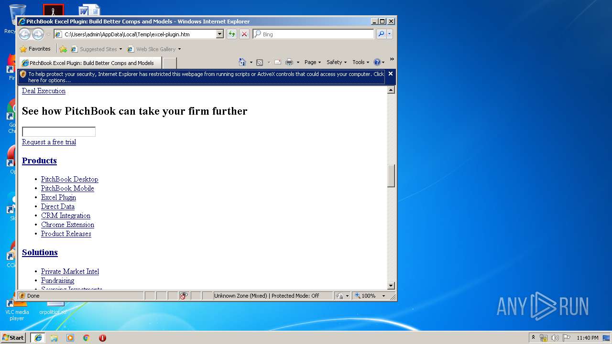The height and width of the screenshot is (344, 612).
Task: Click the volume speaker tray icon
Action: (x=555, y=338)
